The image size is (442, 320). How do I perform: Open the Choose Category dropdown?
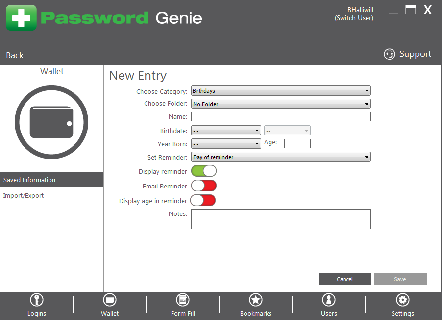pyautogui.click(x=281, y=91)
